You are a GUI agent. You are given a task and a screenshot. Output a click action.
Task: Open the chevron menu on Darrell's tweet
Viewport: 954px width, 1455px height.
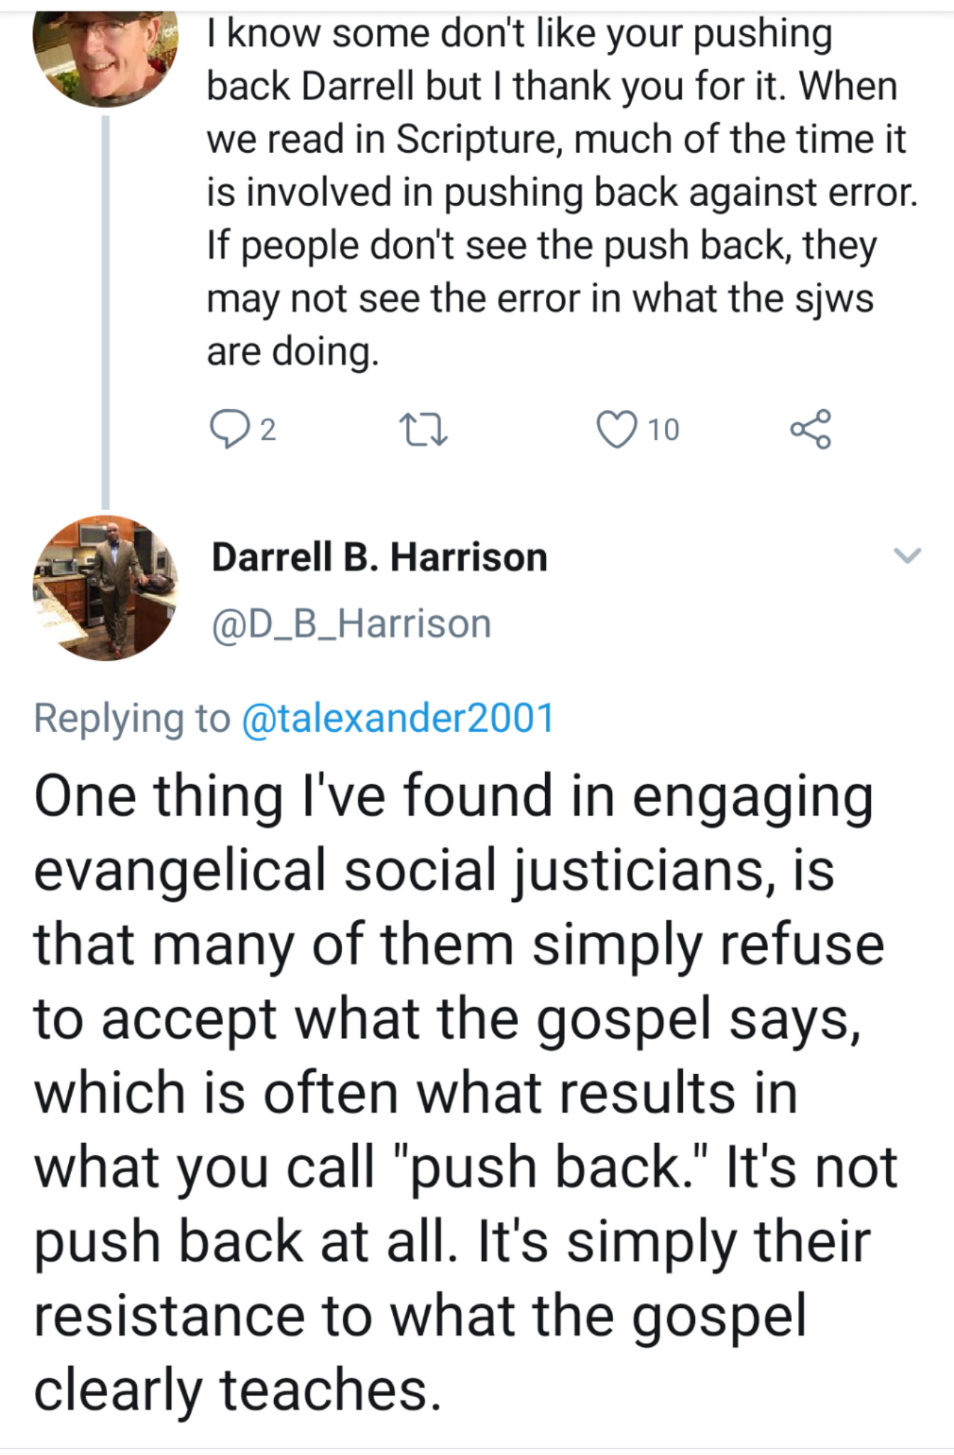[906, 555]
